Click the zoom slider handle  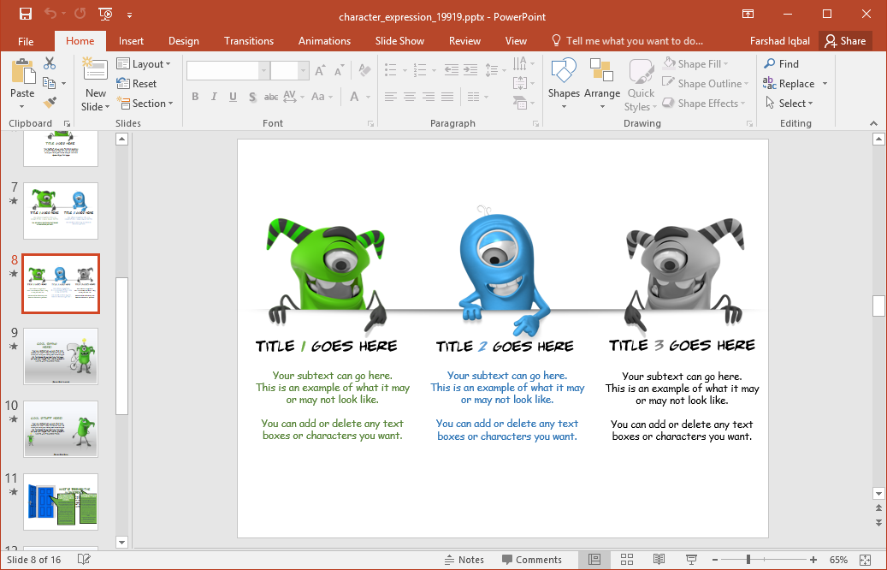coord(748,559)
